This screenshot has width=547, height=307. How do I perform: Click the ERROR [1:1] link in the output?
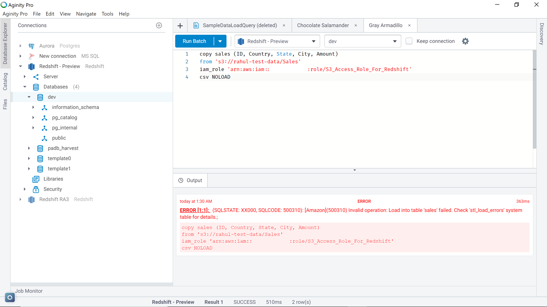tap(195, 210)
